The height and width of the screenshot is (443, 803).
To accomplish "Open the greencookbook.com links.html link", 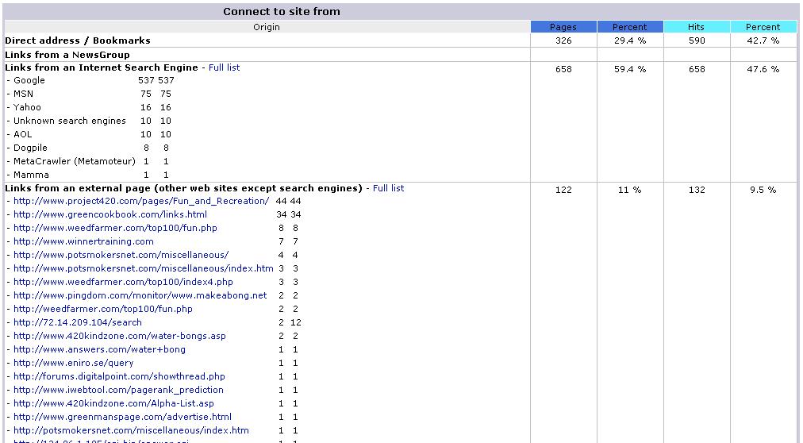I will click(110, 214).
